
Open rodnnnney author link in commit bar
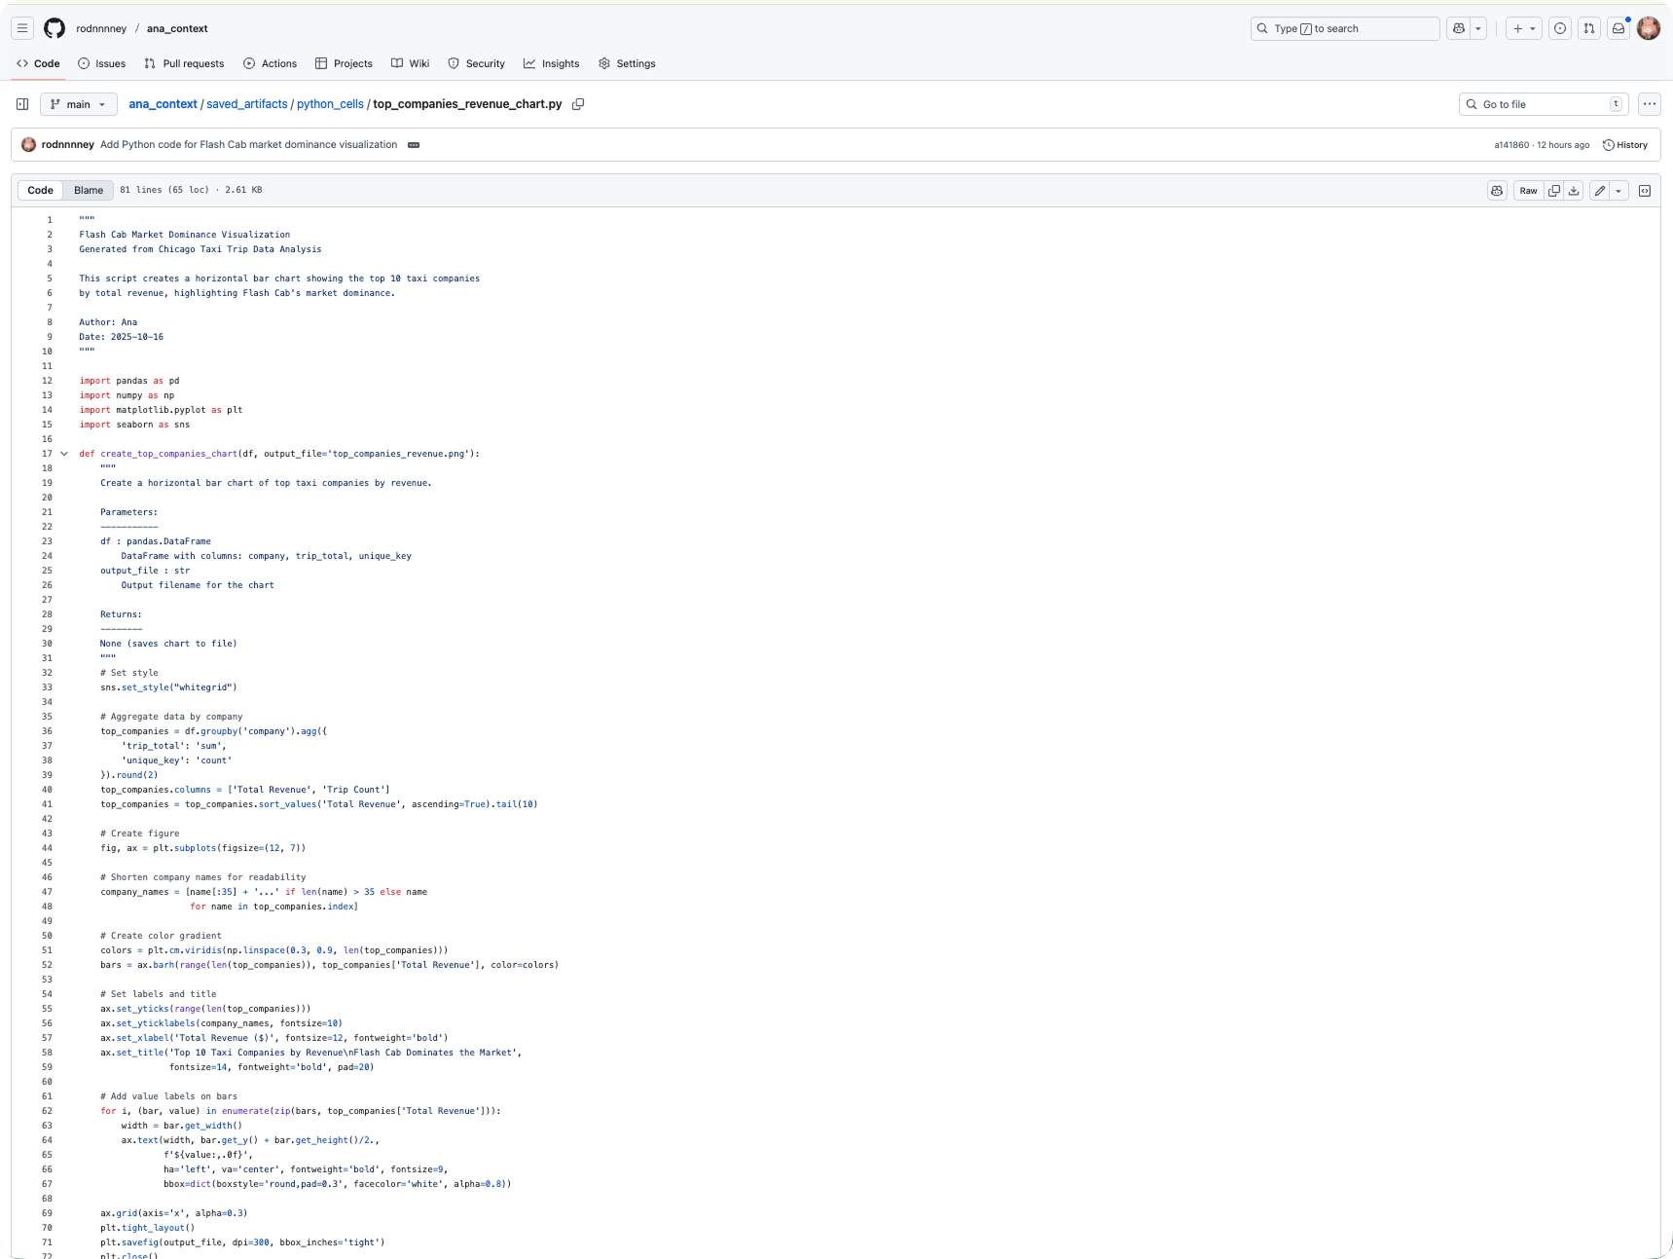[68, 145]
